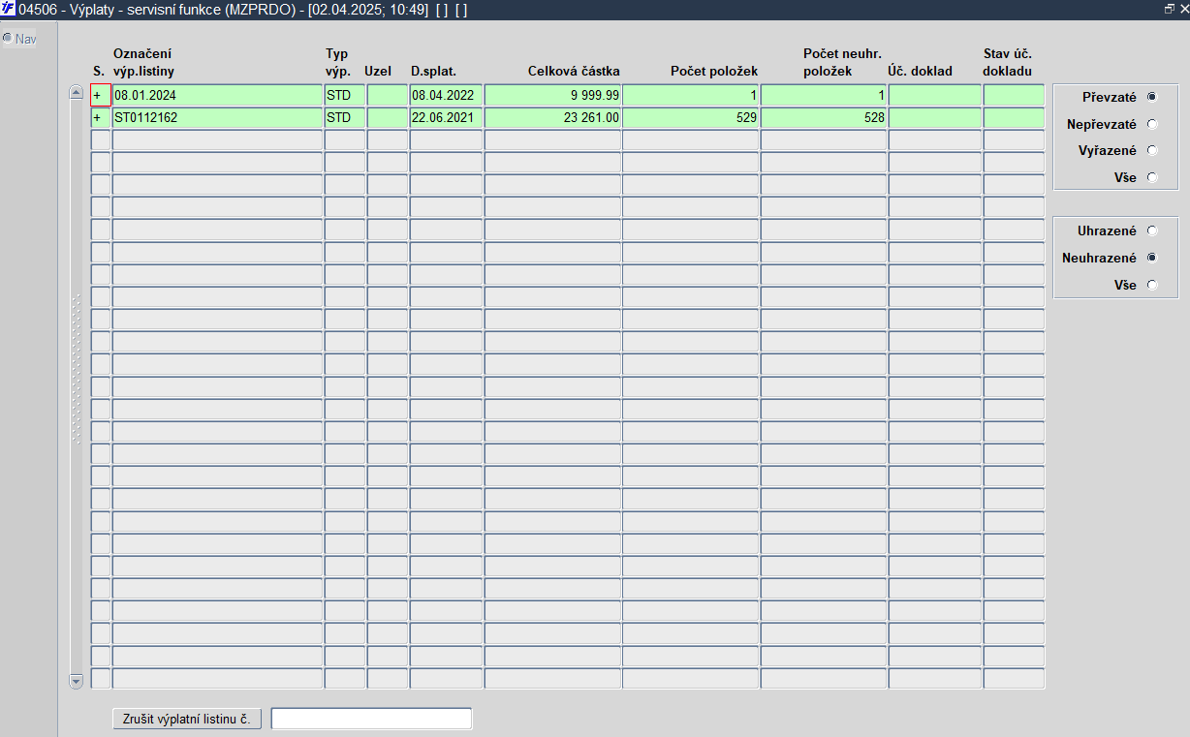The height and width of the screenshot is (737, 1190).
Task: Toggle the Nav radio option
Action: click(x=8, y=39)
